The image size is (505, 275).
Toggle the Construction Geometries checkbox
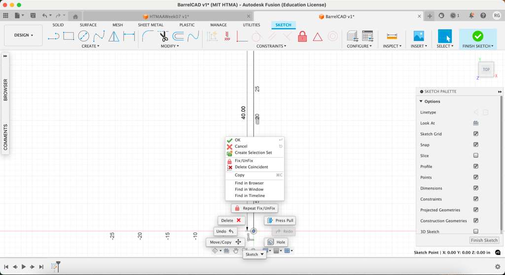476,221
